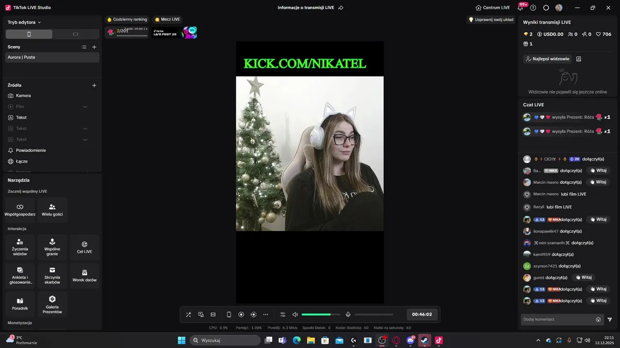Open the Skrzynia skarbów tool
The width and height of the screenshot is (620, 348).
[x=52, y=276]
